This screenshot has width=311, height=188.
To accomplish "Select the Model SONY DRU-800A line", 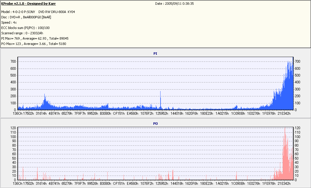I will (x=38, y=12).
